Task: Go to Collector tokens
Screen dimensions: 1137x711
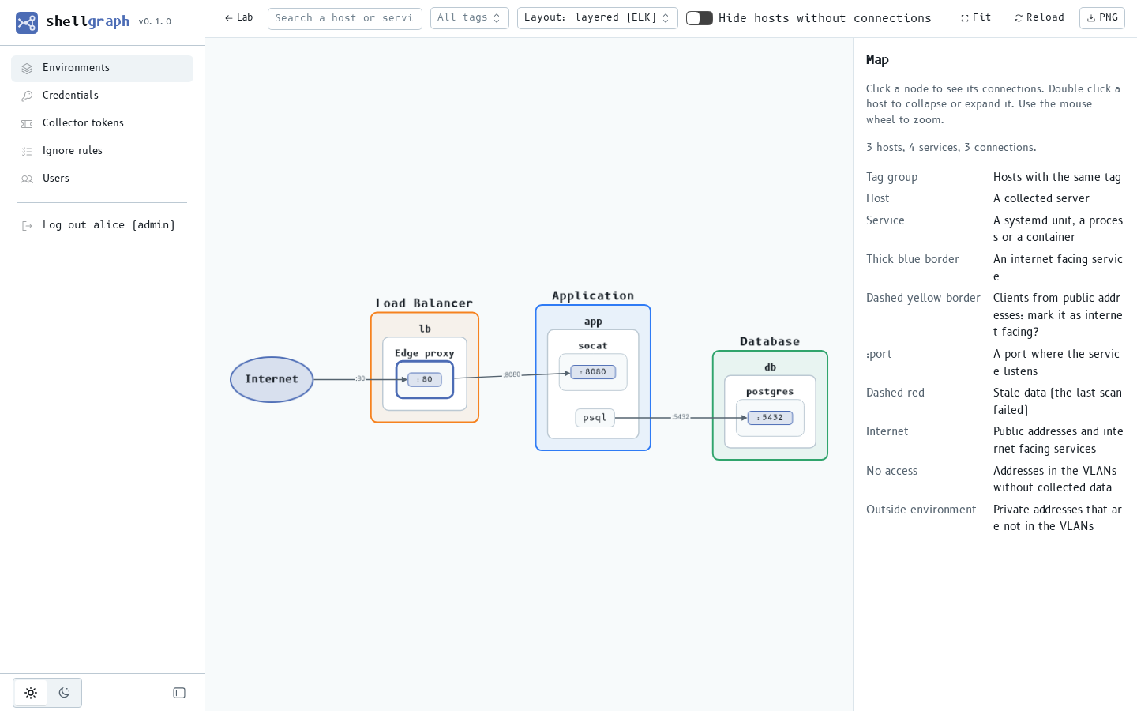Action: pyautogui.click(x=102, y=123)
